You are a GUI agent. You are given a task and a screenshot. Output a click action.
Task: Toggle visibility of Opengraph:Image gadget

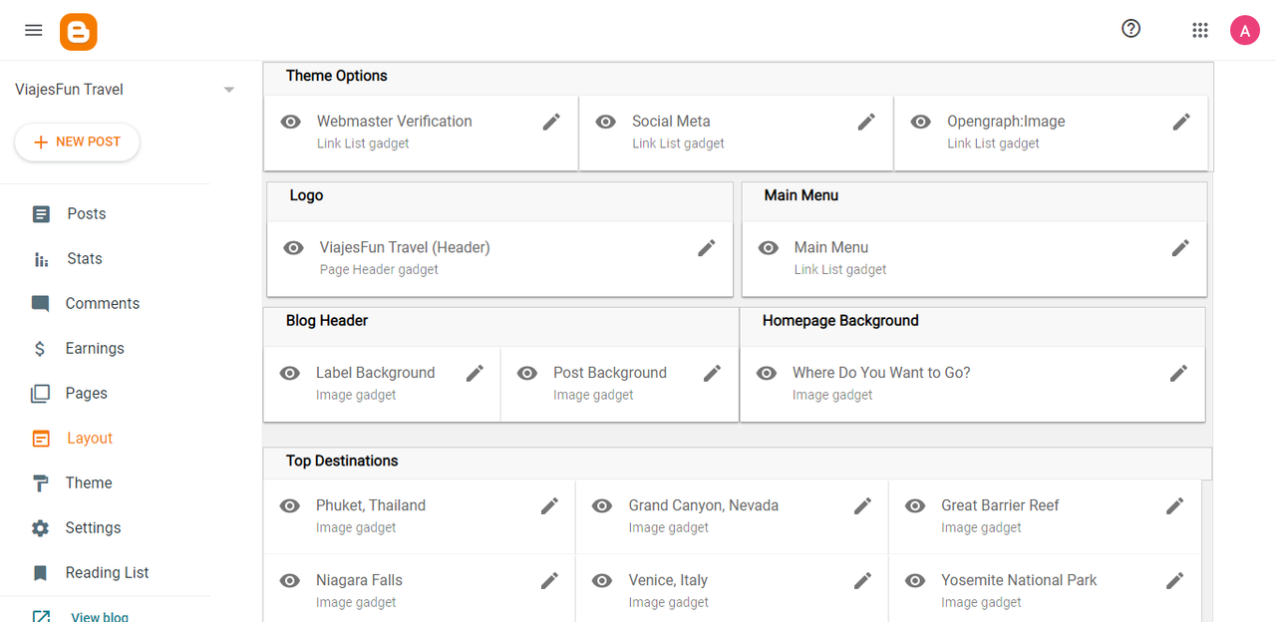(x=921, y=122)
